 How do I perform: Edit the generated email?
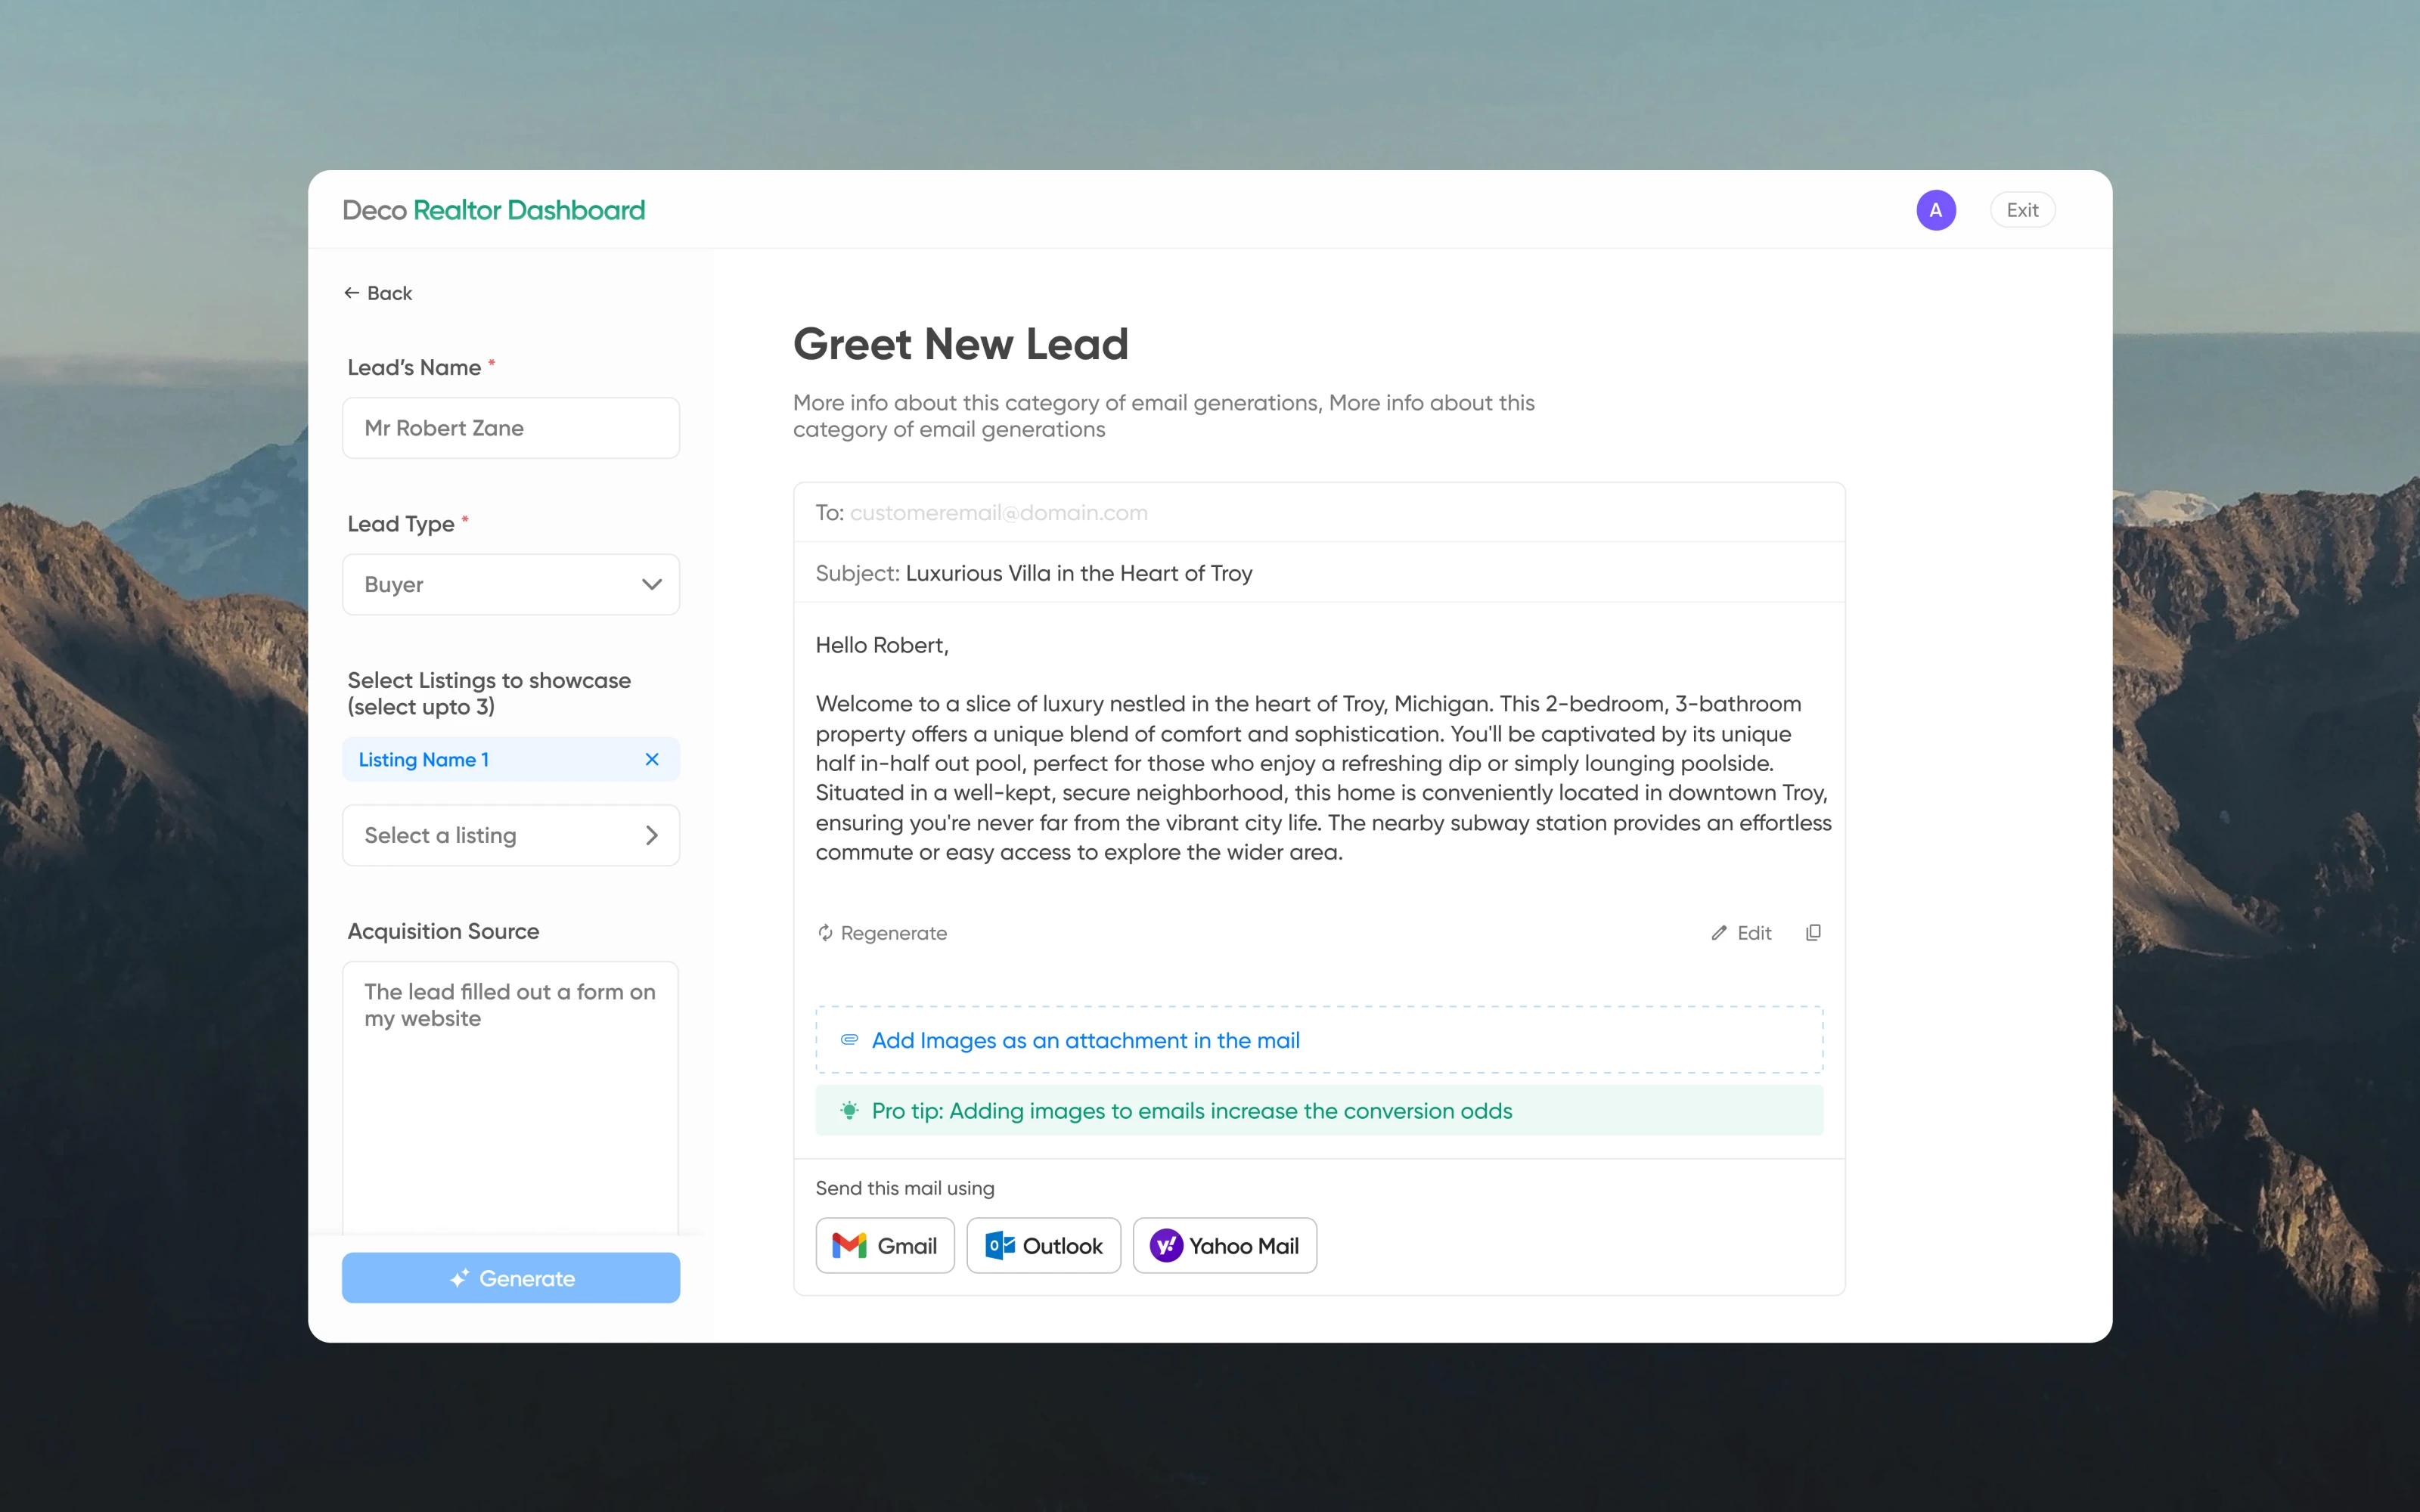coord(1741,933)
